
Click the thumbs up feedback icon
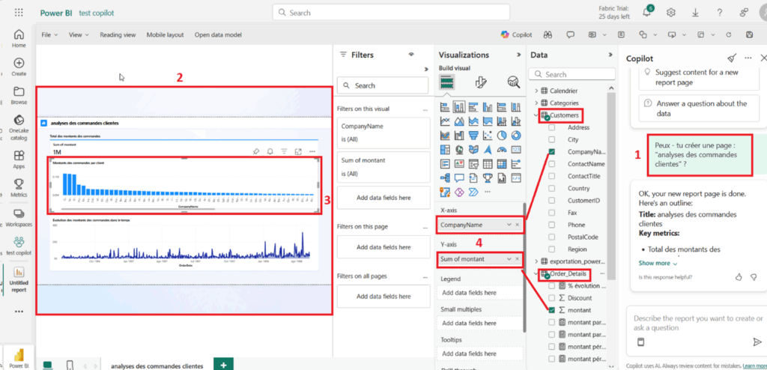pyautogui.click(x=739, y=277)
